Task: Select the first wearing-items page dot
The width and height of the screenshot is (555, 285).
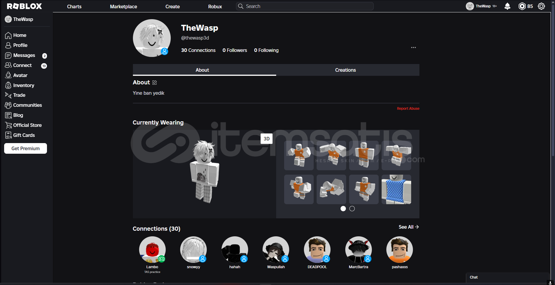Action: coord(343,209)
